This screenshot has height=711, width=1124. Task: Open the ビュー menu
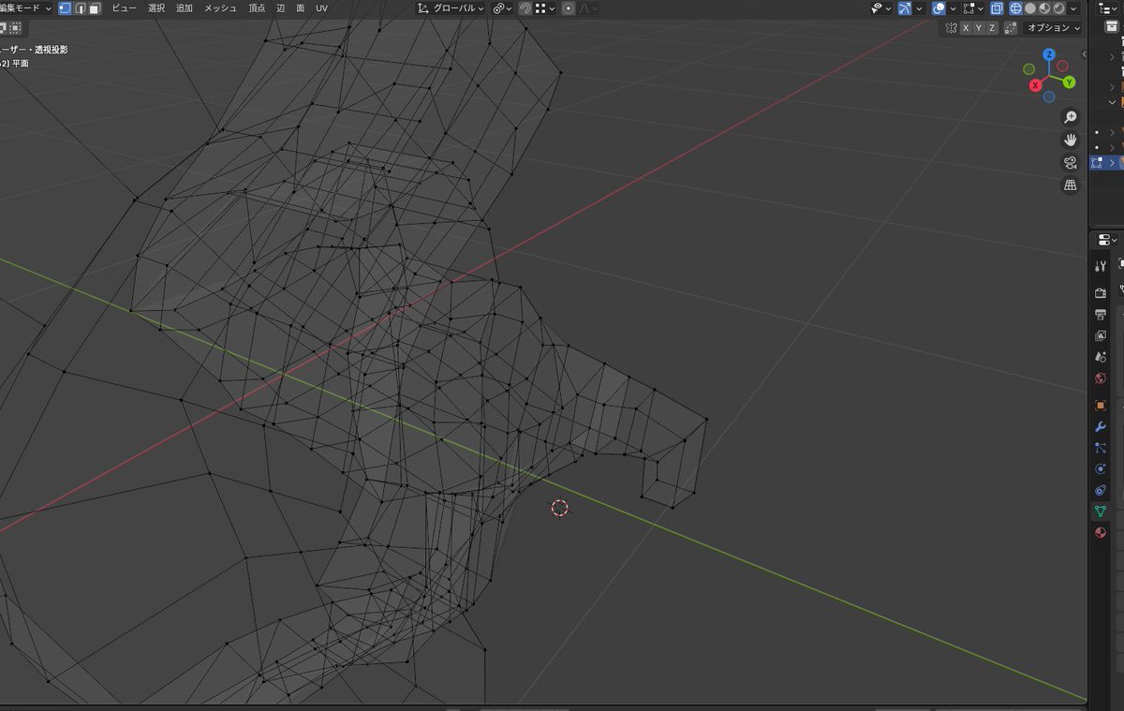pyautogui.click(x=124, y=8)
